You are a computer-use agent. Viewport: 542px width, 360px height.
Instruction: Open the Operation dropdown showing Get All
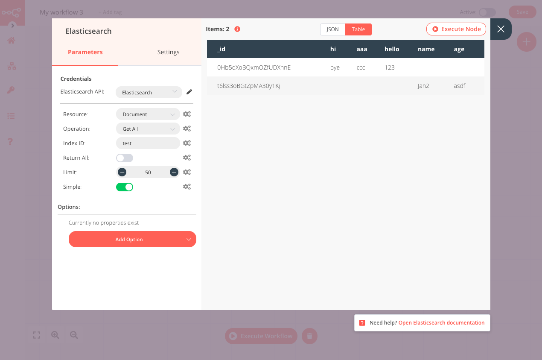coord(148,129)
